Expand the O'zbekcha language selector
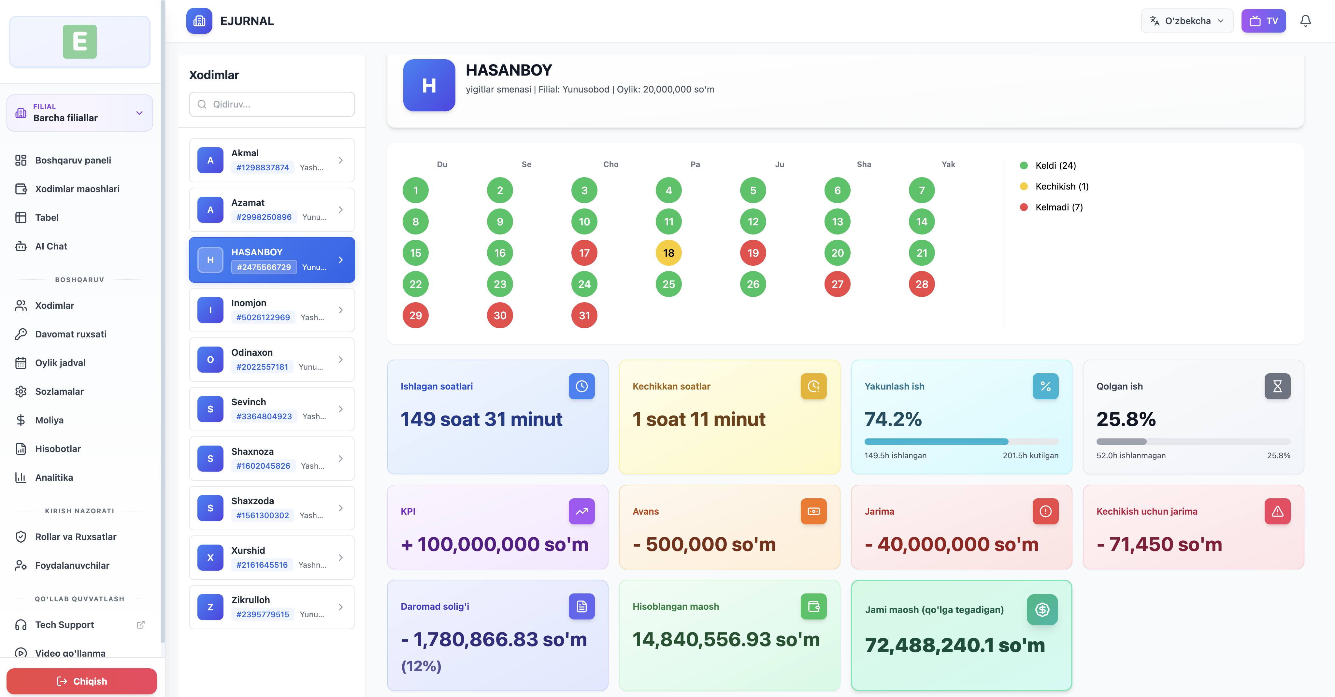 (1187, 21)
